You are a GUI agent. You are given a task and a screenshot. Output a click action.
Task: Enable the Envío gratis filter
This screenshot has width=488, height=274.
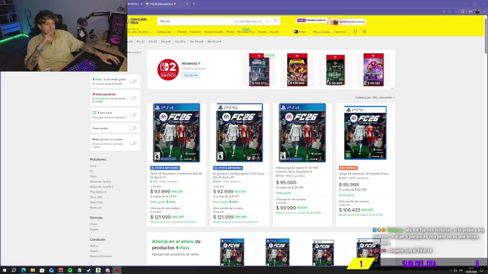(133, 128)
